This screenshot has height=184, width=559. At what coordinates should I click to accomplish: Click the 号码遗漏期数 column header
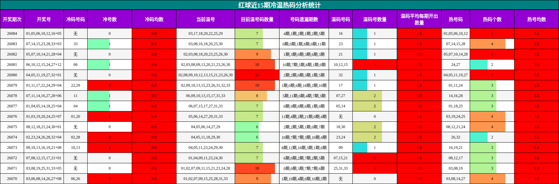304,19
